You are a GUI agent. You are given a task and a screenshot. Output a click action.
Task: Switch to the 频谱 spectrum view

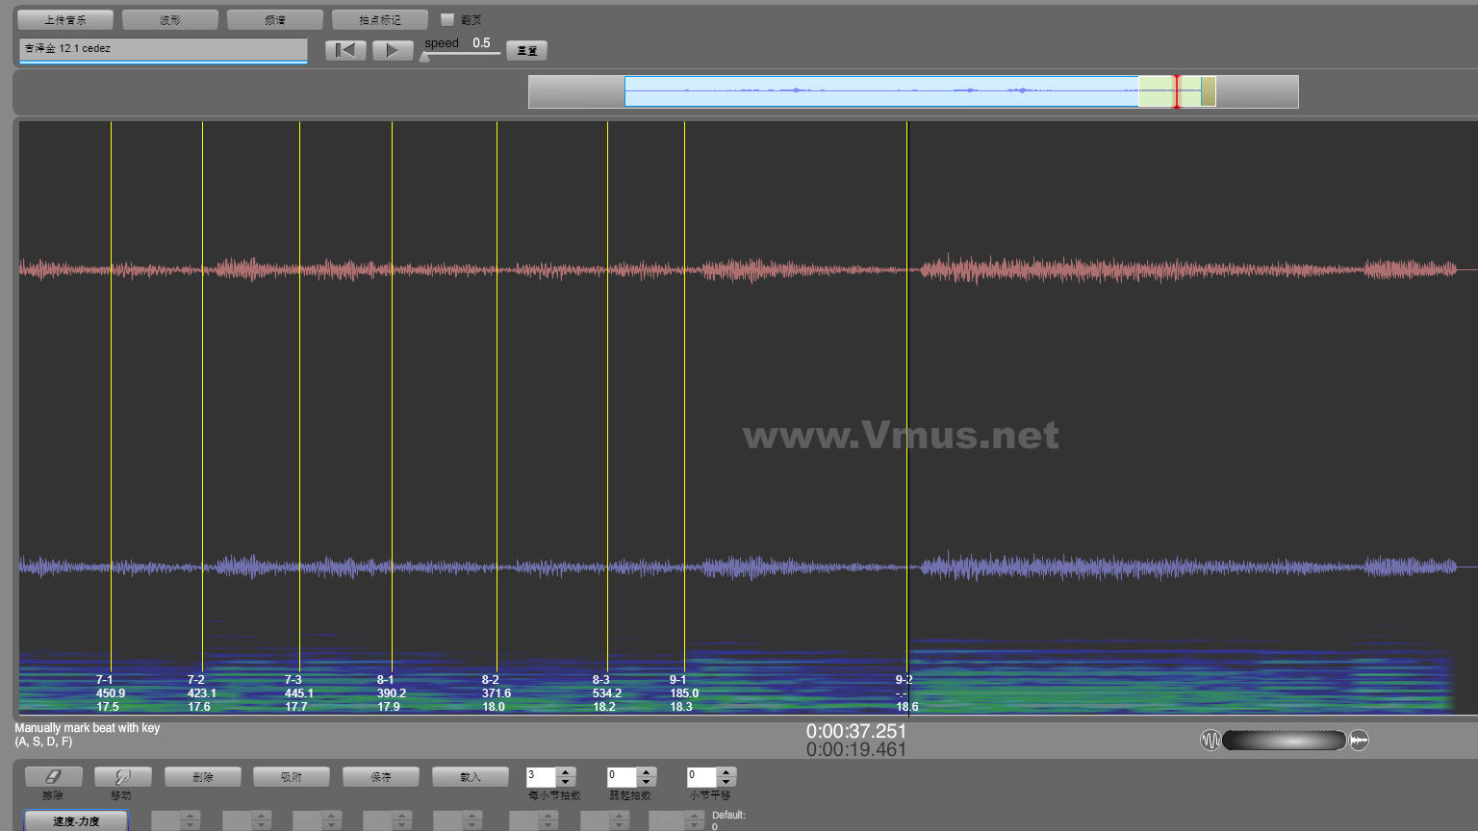coord(274,19)
